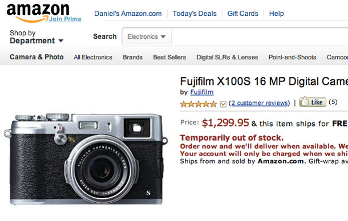Click the Like thumbs-up button

[313, 102]
